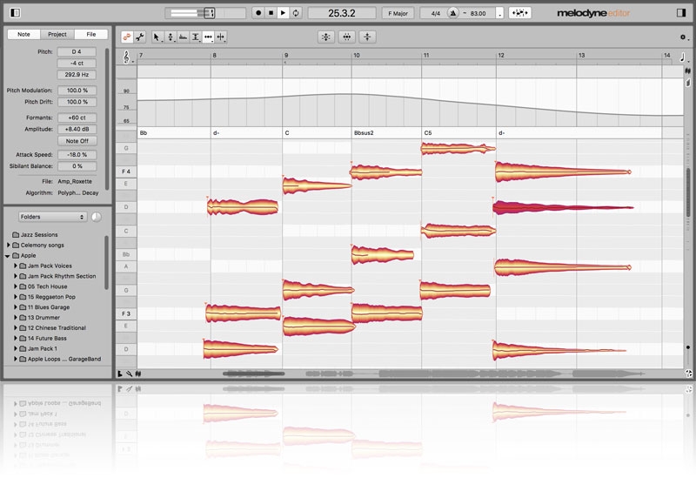Collapse the Apple folder
696x478 pixels.
click(x=8, y=256)
